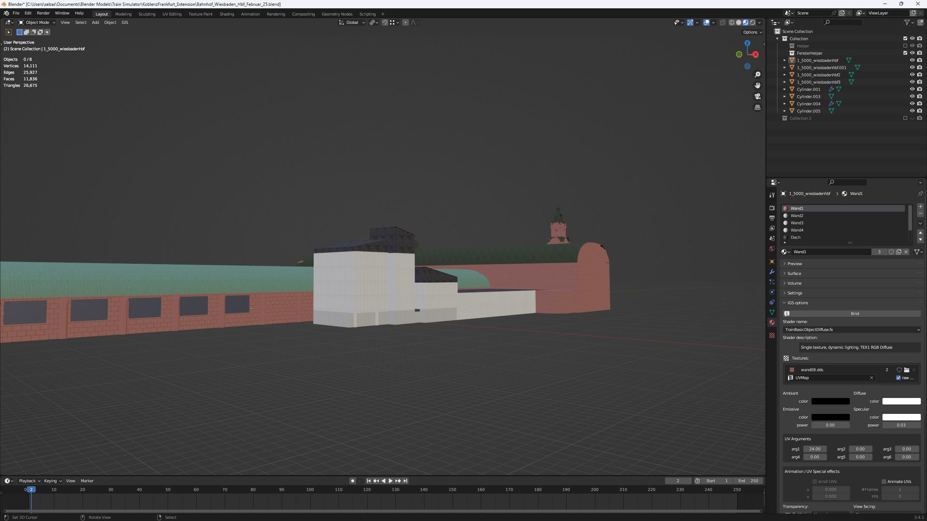Toggle camera view gizmo icon
Image resolution: width=927 pixels, height=521 pixels.
[758, 96]
